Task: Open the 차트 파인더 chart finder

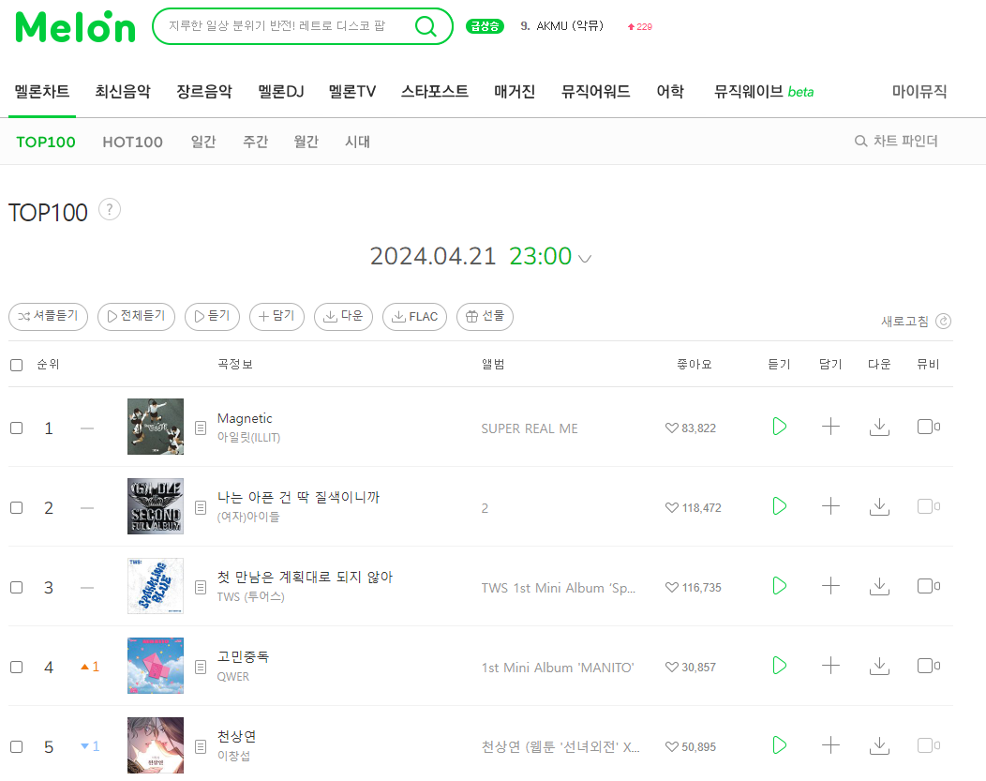Action: pyautogui.click(x=896, y=141)
